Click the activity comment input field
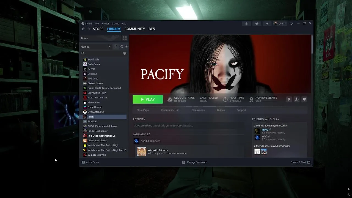Screen dimensions: 352x198 [x=188, y=126]
